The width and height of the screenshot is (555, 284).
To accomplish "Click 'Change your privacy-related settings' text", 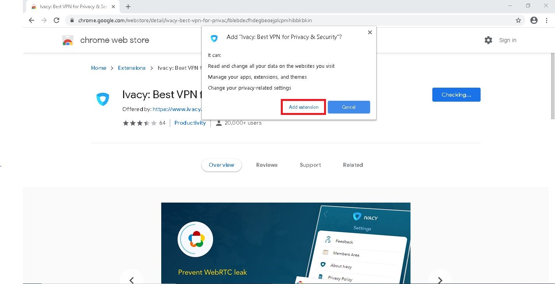I will (x=250, y=88).
